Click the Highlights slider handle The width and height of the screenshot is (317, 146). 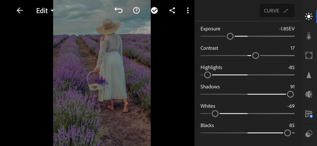[207, 75]
